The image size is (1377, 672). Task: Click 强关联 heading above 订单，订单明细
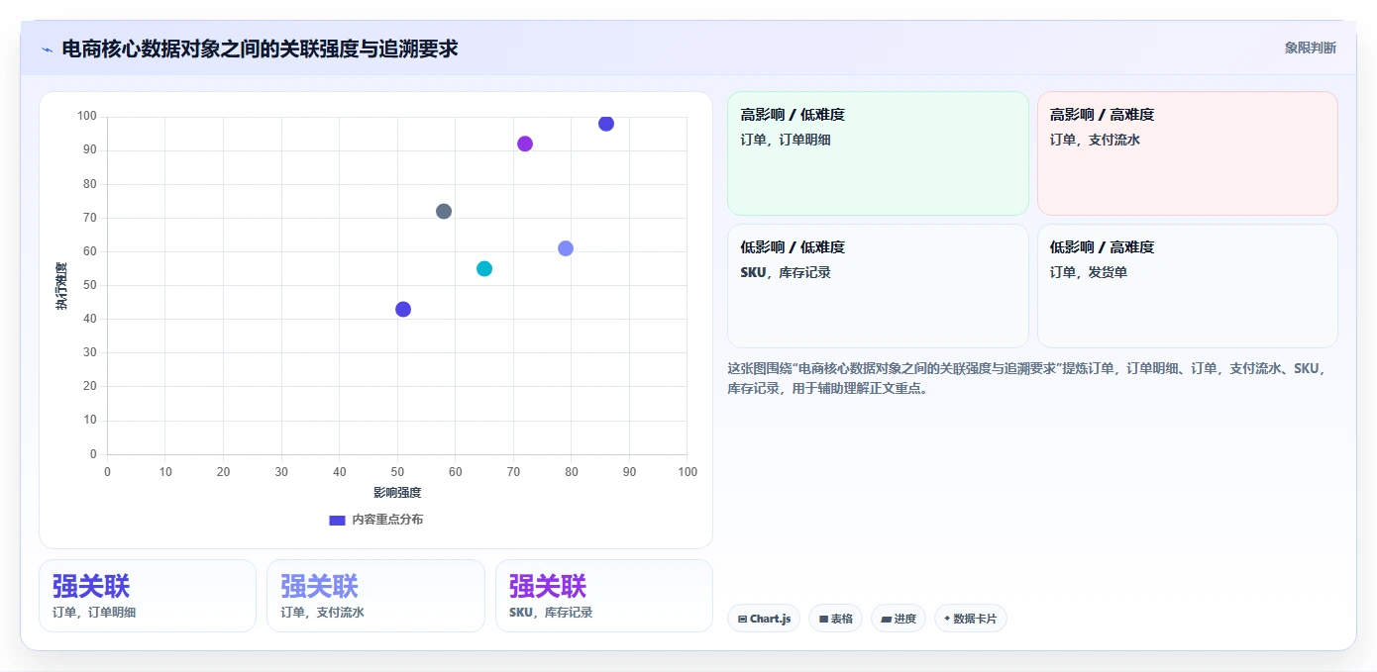(91, 586)
